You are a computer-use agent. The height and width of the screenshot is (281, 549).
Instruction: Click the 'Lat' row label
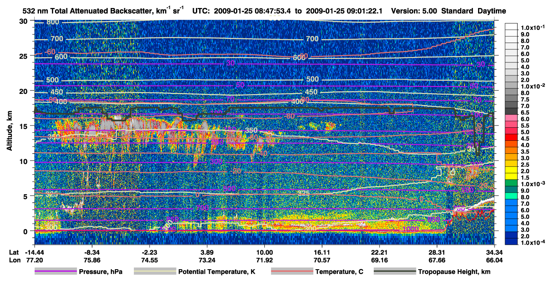click(x=14, y=252)
